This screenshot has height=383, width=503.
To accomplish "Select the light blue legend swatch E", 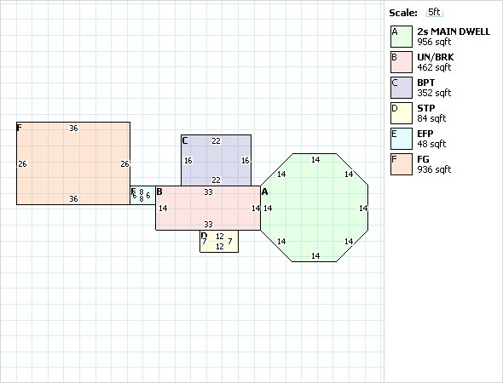I will [402, 139].
